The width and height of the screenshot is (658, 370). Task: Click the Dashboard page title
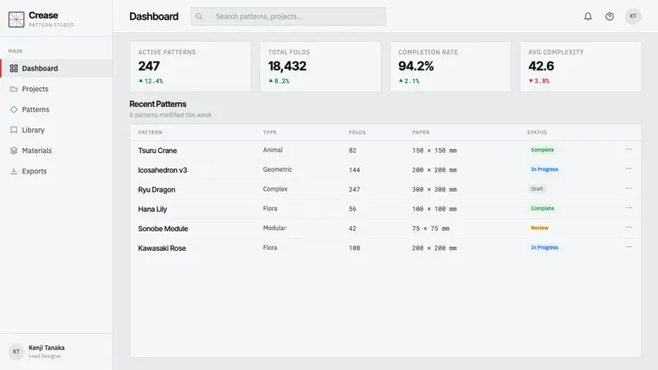(154, 16)
